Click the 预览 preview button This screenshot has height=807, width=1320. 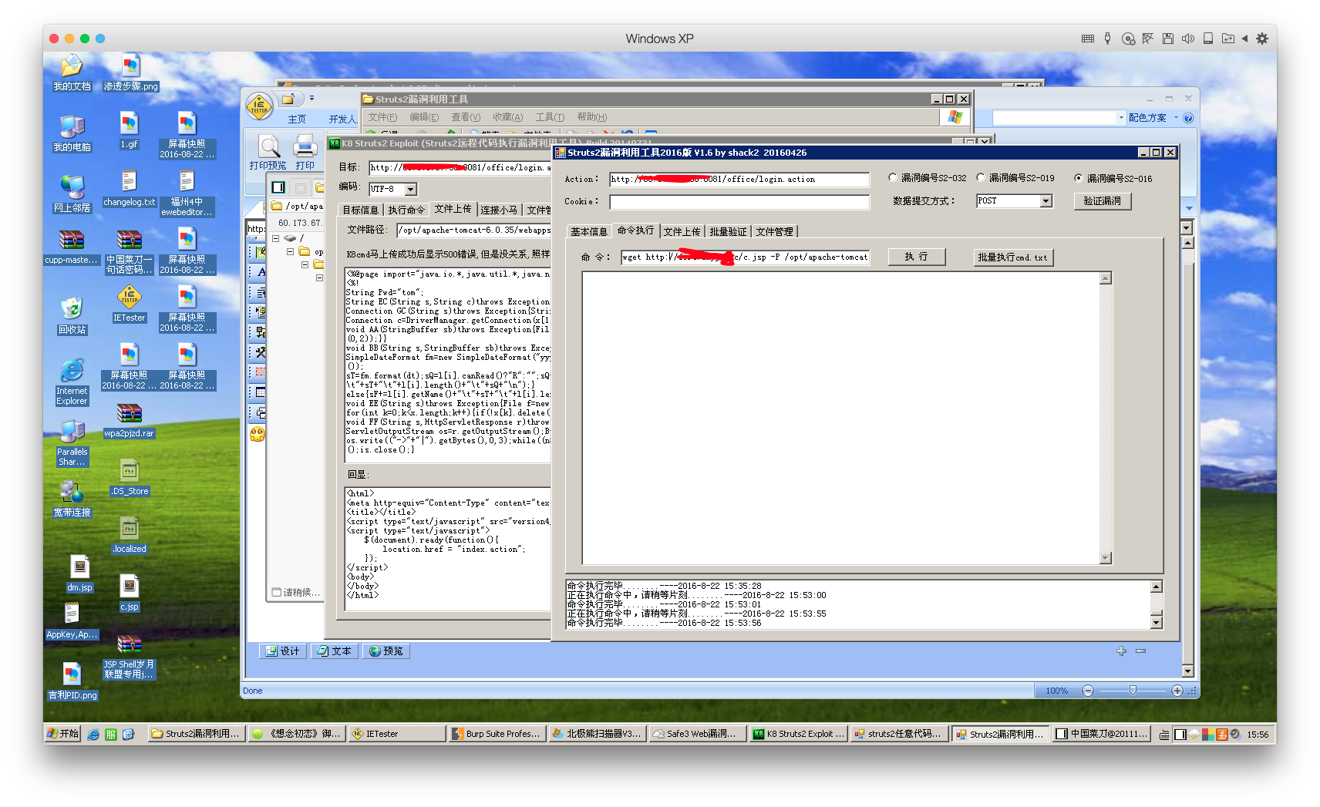pyautogui.click(x=386, y=651)
